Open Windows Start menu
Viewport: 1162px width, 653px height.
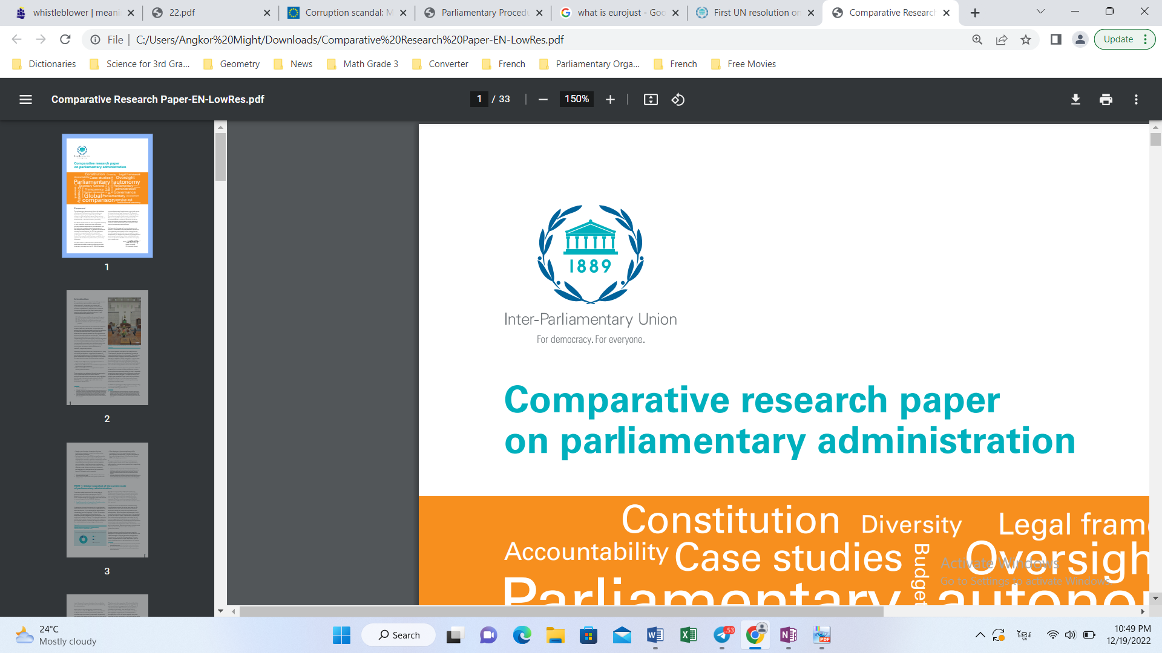[341, 635]
